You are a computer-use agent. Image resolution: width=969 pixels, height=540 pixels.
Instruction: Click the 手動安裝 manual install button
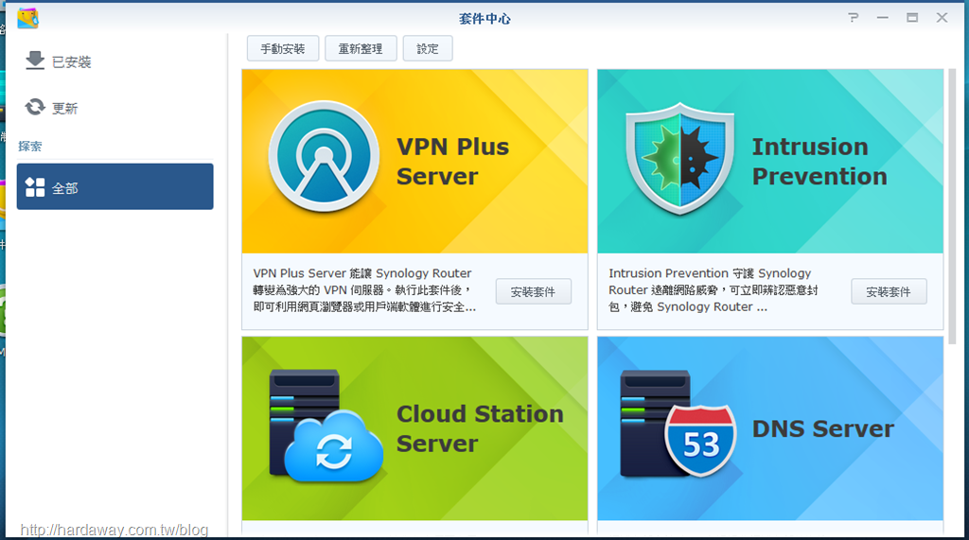283,49
